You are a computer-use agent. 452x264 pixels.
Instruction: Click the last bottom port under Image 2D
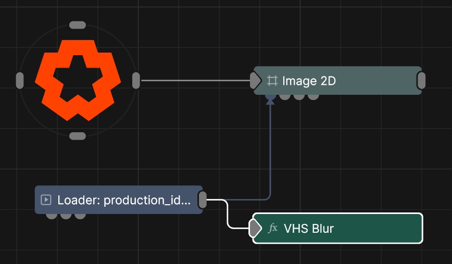(313, 96)
